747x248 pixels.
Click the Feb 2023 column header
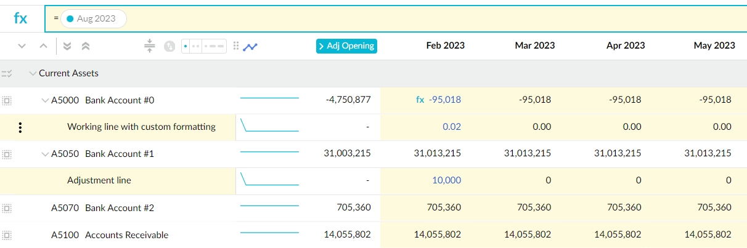pos(445,46)
